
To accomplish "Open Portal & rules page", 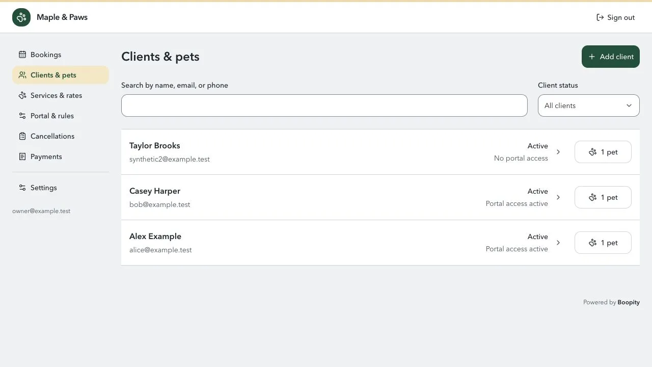I will click(x=61, y=116).
